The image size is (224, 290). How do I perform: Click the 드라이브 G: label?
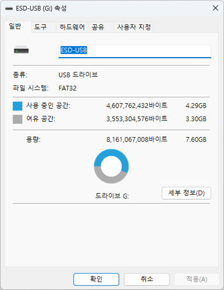point(112,196)
